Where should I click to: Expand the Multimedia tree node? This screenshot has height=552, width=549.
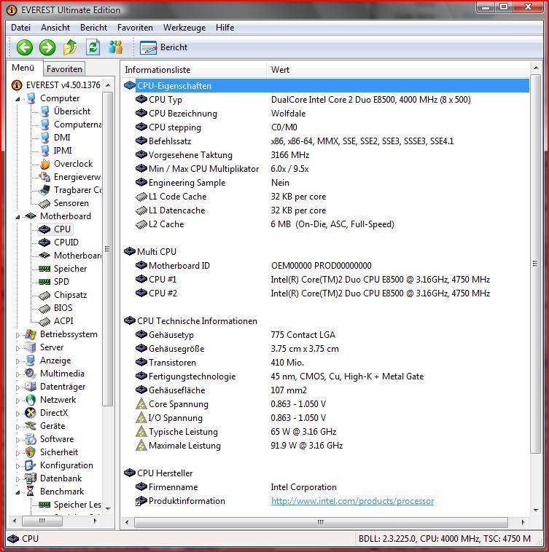[x=17, y=374]
